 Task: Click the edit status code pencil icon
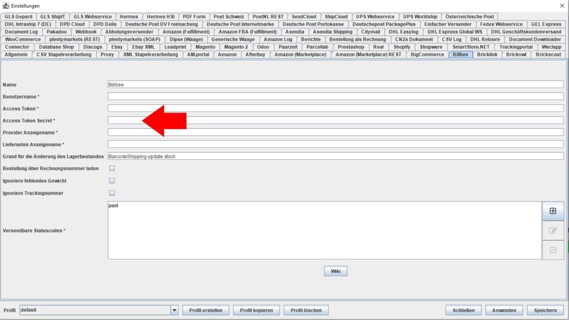click(x=553, y=231)
